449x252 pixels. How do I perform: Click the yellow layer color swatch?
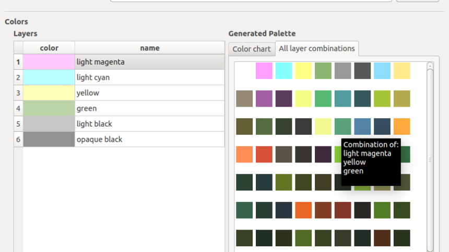coord(49,93)
